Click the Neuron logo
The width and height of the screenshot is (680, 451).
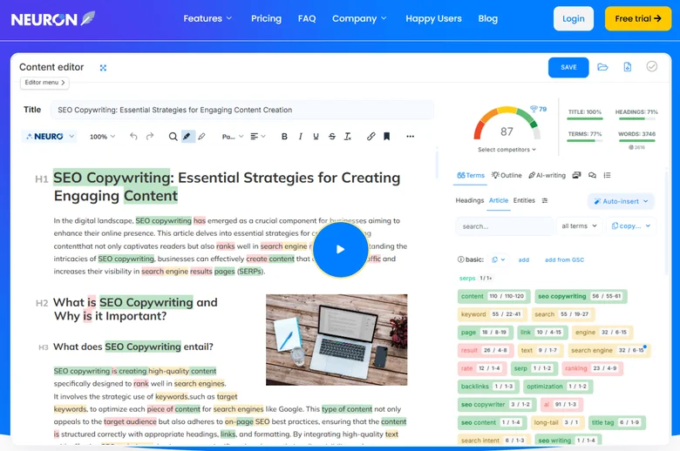pyautogui.click(x=53, y=18)
